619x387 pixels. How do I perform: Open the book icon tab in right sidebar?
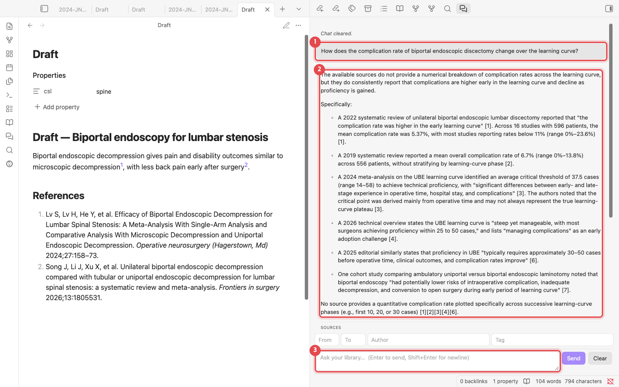point(400,9)
